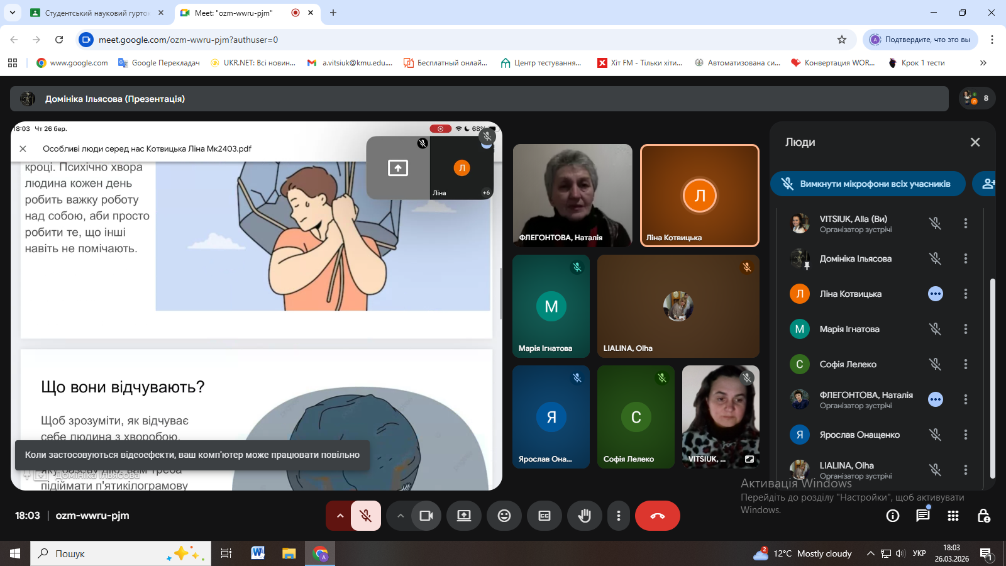Expand video settings arrow beside camera
Screen dimensions: 1006x566
click(x=400, y=516)
